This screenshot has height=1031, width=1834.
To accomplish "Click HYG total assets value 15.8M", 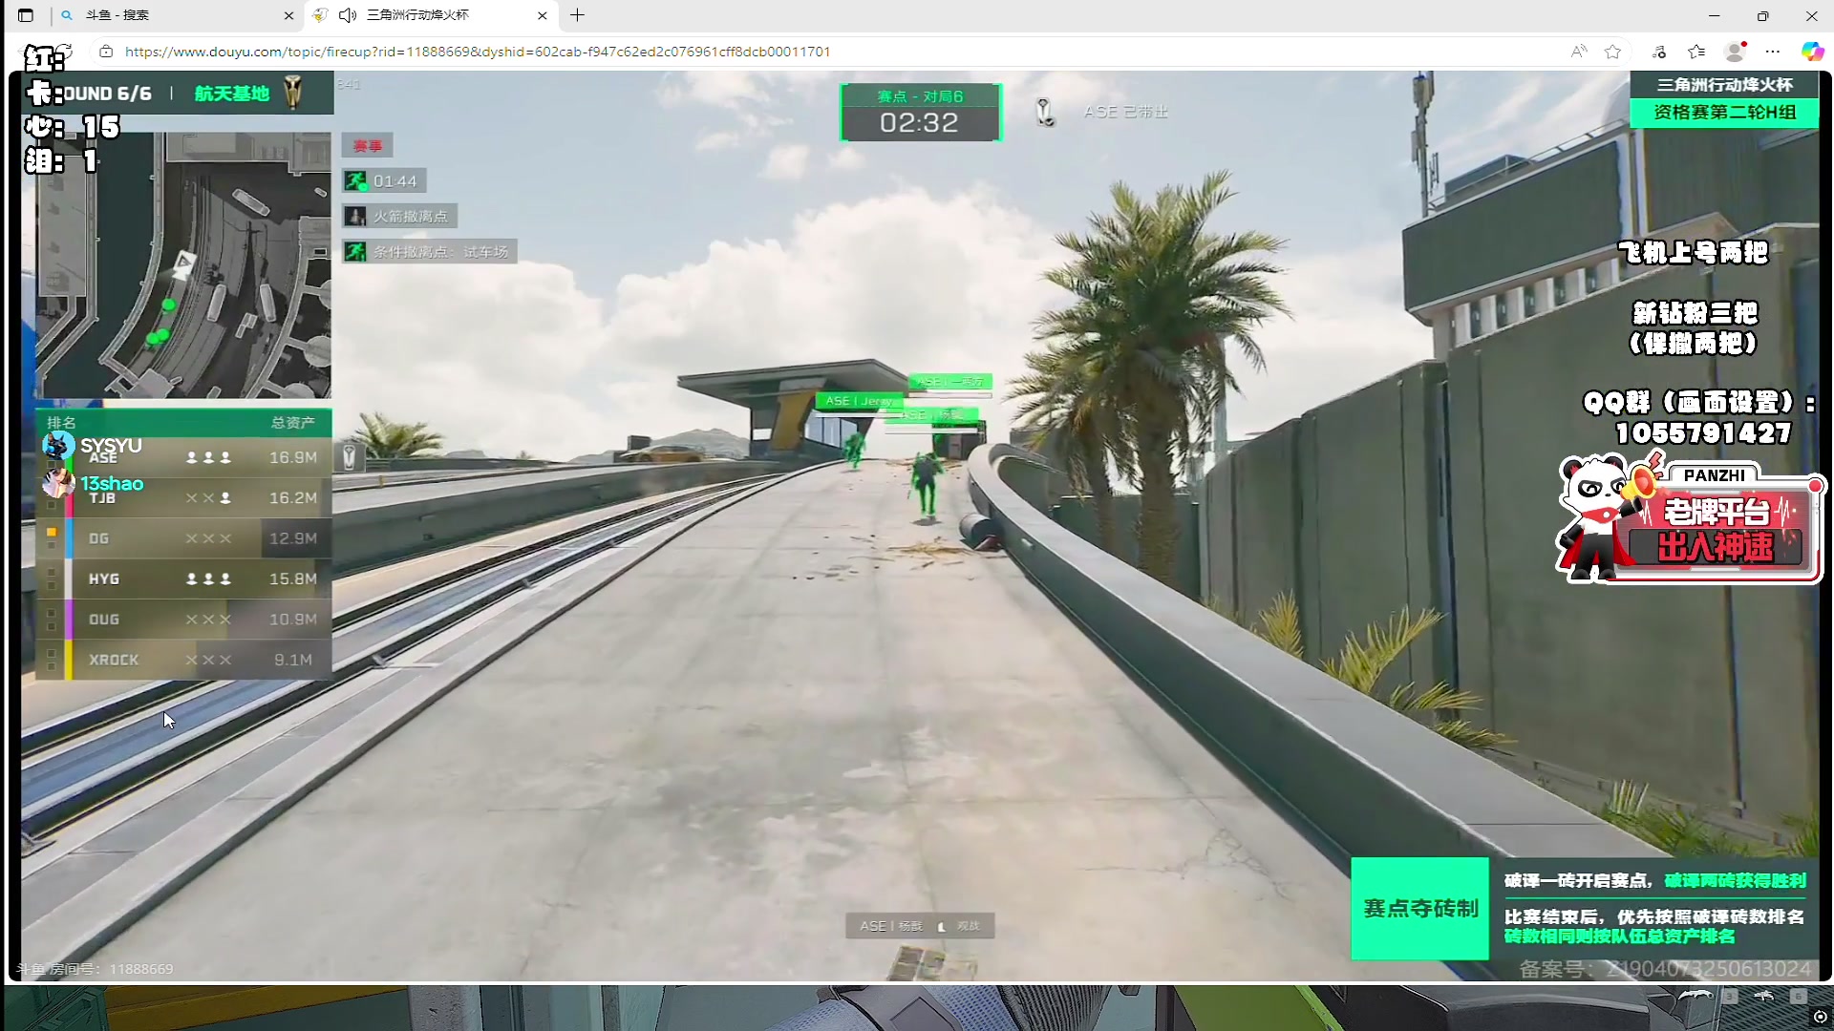I will tap(292, 579).
